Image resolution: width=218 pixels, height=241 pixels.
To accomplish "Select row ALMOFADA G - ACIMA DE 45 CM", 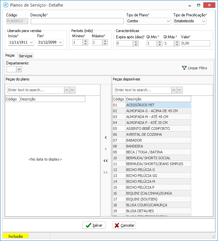I will pos(152,111).
